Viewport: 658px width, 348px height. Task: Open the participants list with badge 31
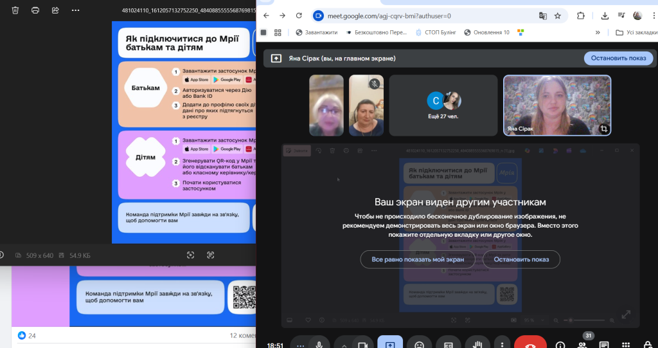[582, 344]
